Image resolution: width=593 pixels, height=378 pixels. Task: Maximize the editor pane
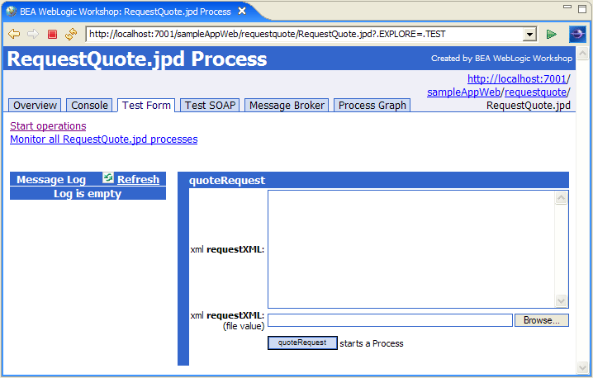582,9
